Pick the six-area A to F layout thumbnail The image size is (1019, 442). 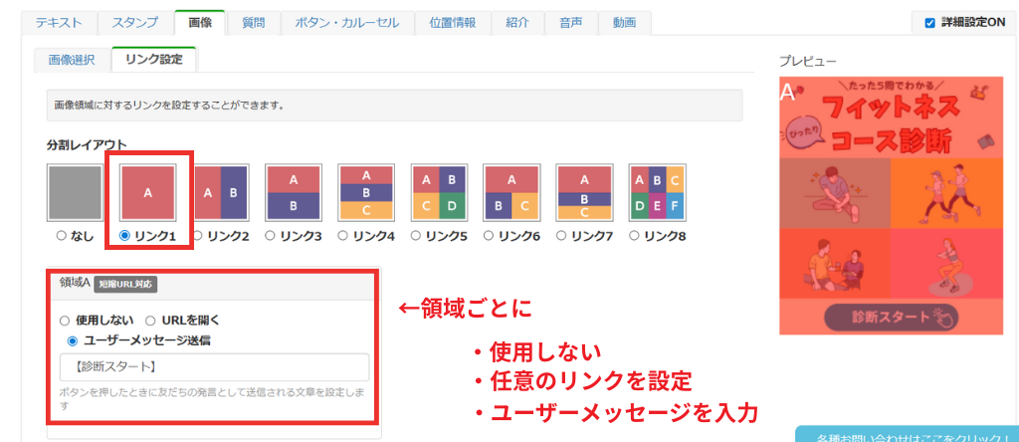tap(657, 193)
